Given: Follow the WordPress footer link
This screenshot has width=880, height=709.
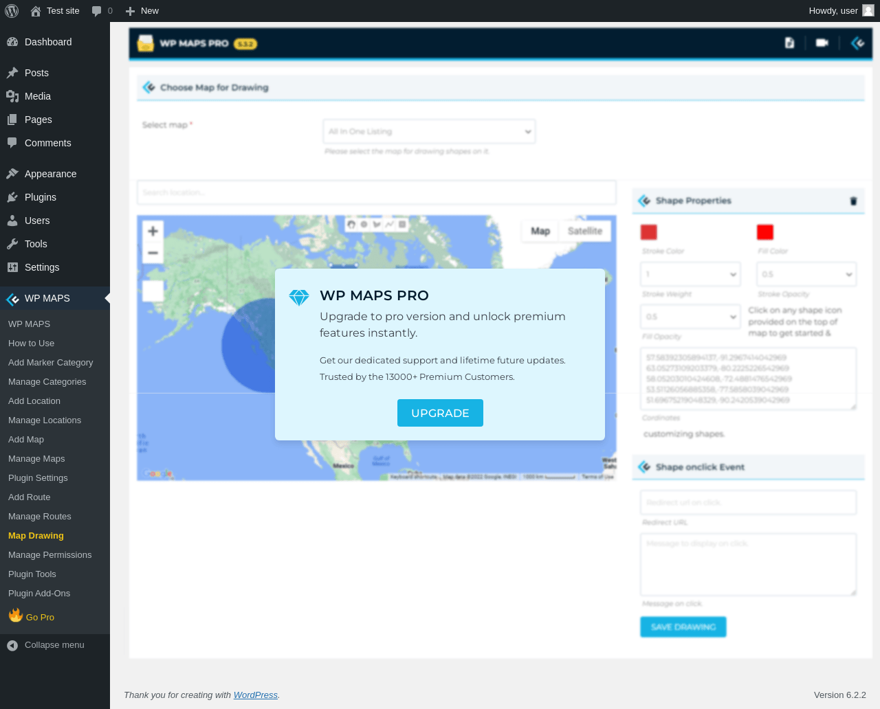Looking at the screenshot, I should click(x=256, y=695).
